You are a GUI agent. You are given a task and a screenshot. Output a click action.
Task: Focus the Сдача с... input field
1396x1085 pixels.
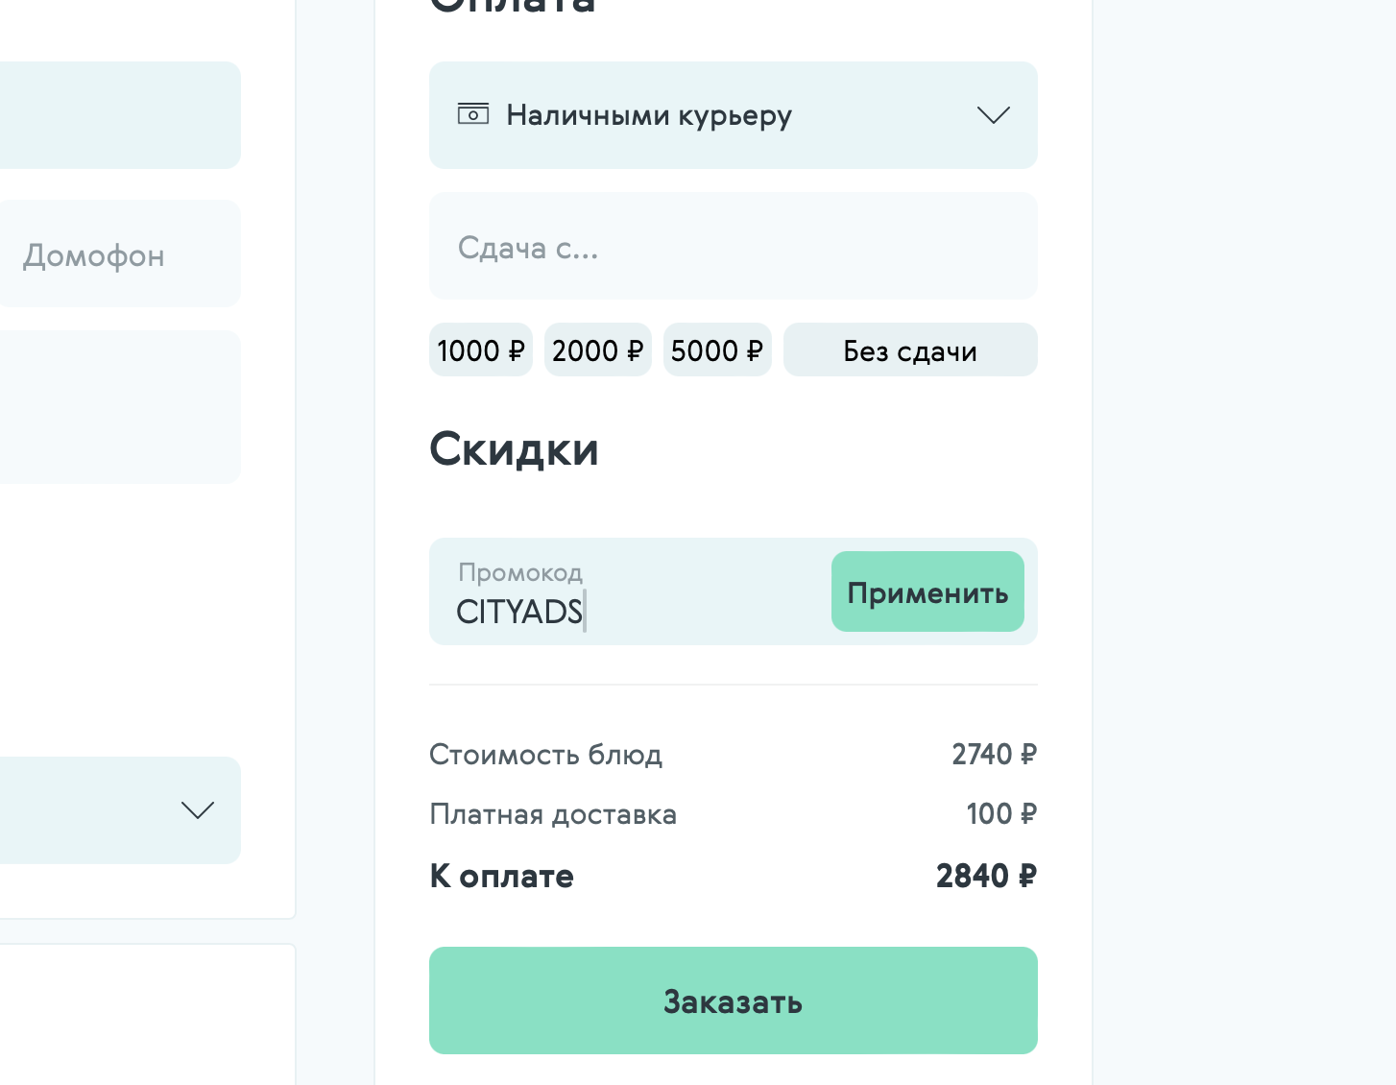(733, 246)
